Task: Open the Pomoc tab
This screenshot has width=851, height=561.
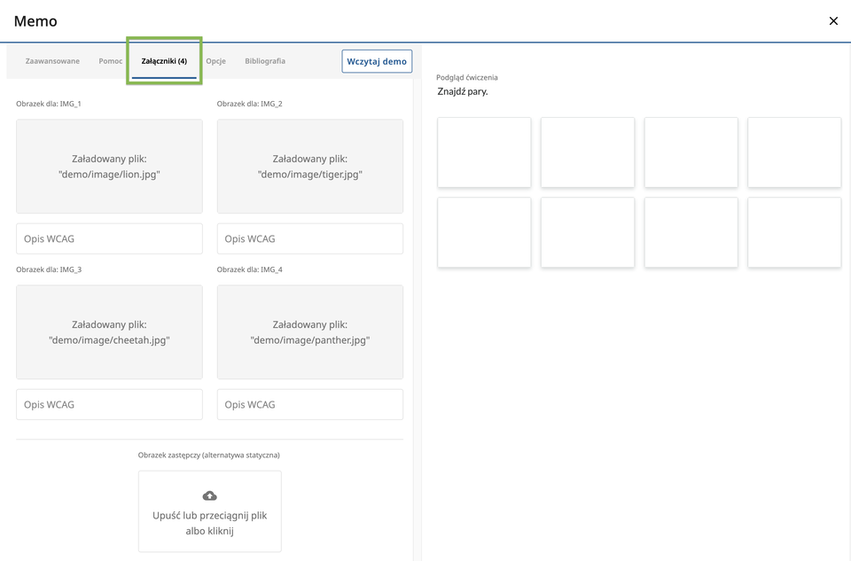Action: coord(111,61)
